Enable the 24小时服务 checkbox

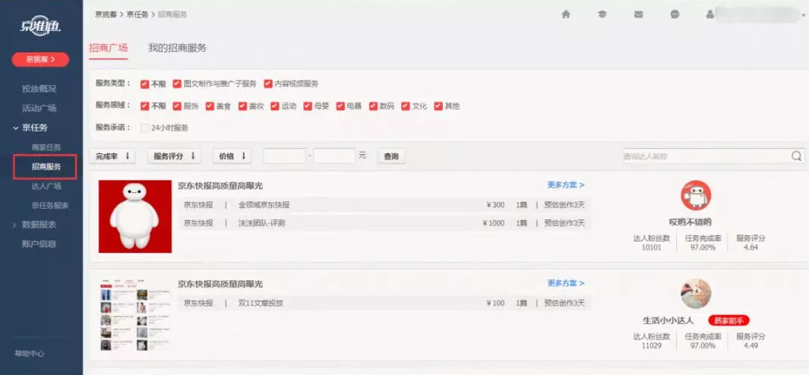point(144,128)
